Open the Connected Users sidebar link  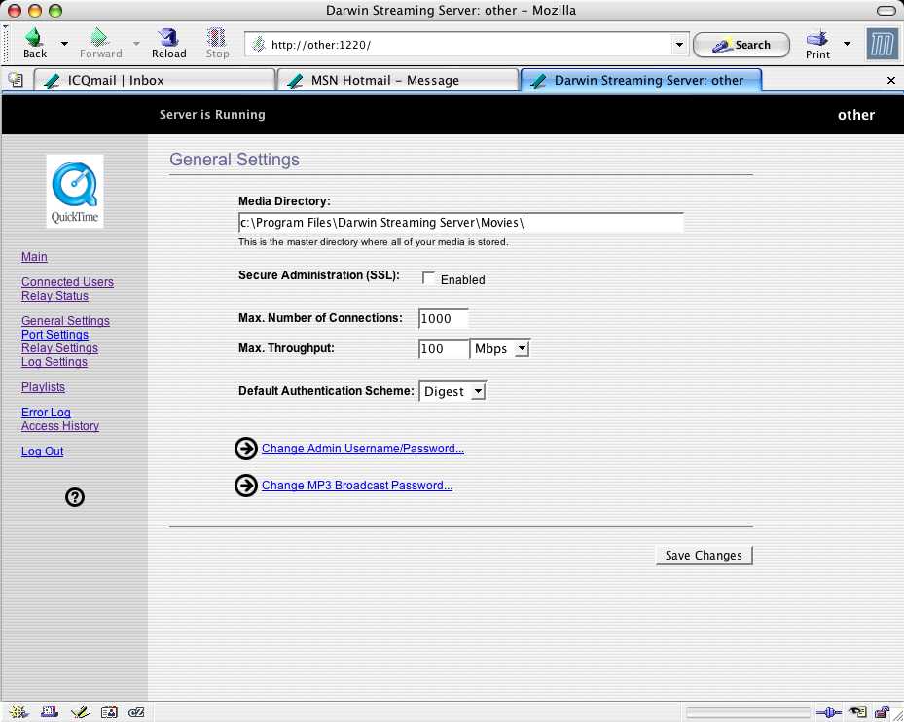[67, 282]
